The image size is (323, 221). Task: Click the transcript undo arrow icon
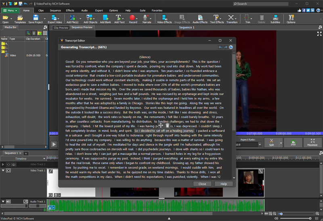click(220, 47)
